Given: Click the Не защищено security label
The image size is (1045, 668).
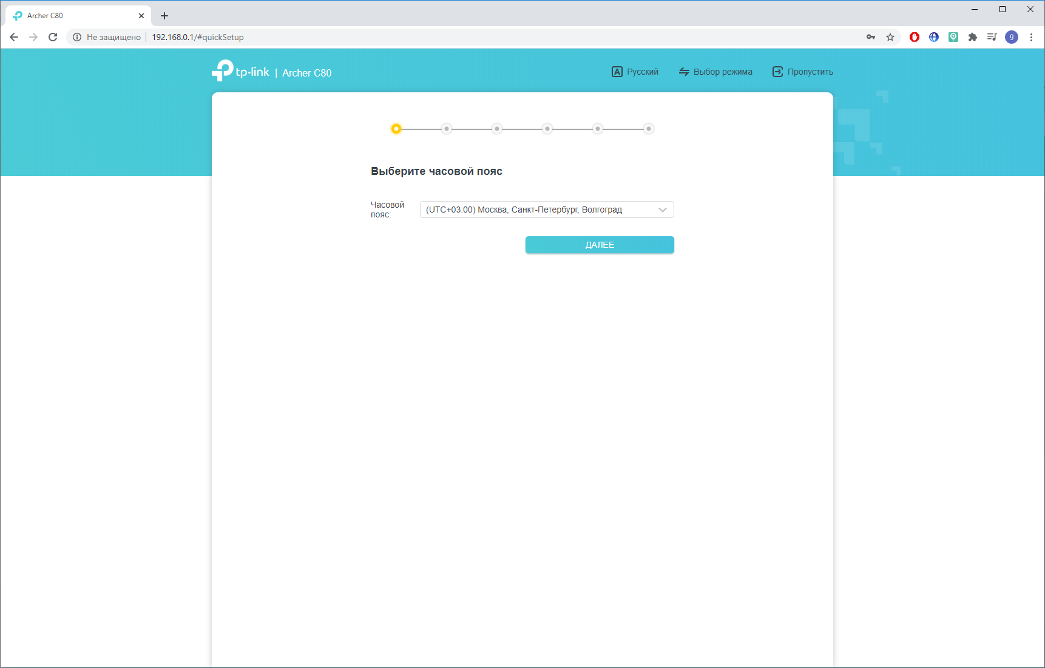Looking at the screenshot, I should pyautogui.click(x=113, y=37).
